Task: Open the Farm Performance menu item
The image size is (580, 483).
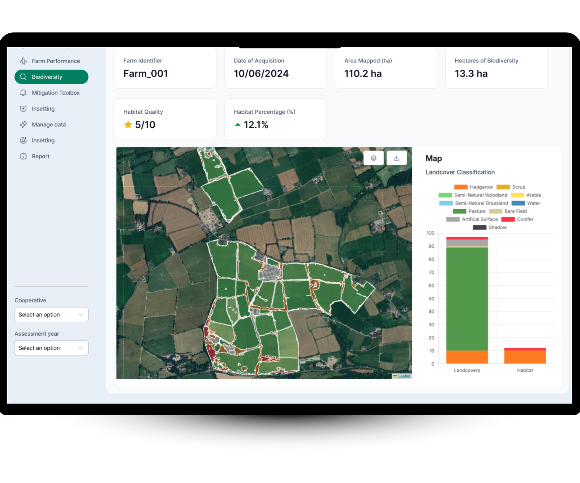Action: (51, 61)
